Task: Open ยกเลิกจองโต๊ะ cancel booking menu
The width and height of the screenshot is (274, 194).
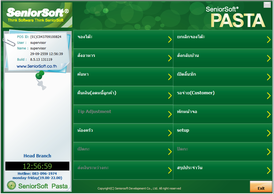Action: tap(223, 39)
